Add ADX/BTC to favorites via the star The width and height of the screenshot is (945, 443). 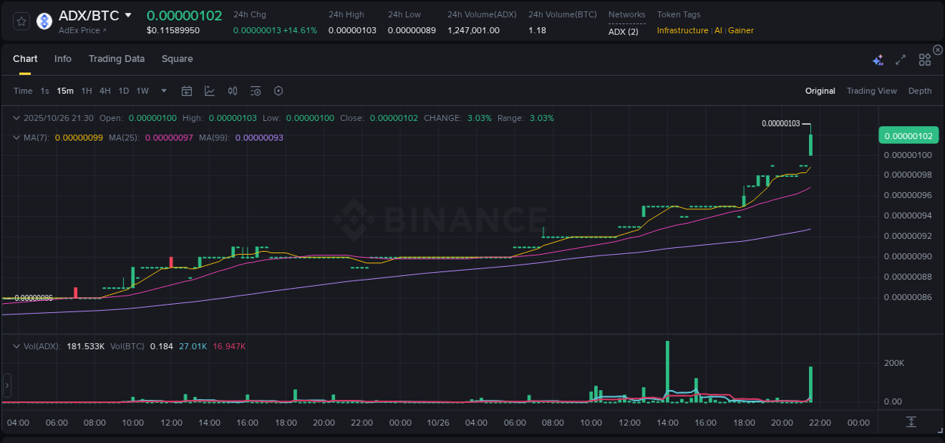pyautogui.click(x=20, y=20)
